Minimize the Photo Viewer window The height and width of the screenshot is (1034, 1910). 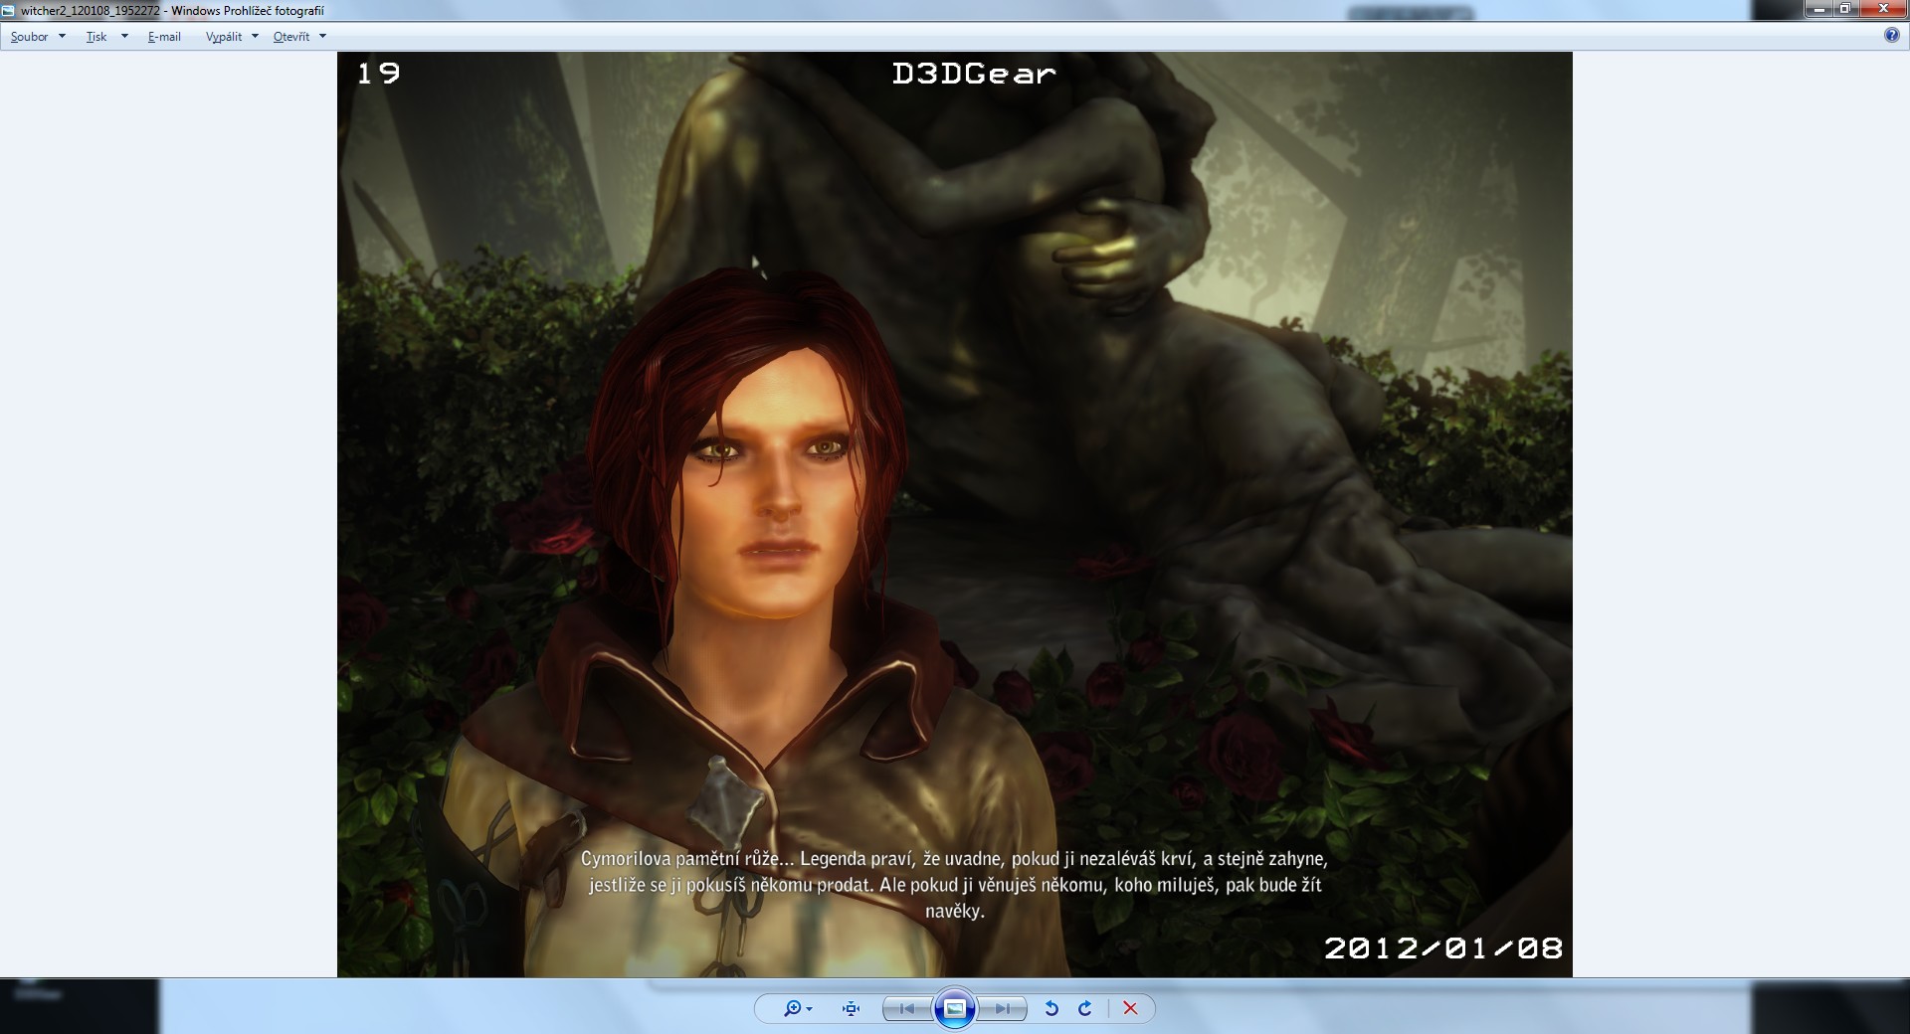1819,9
